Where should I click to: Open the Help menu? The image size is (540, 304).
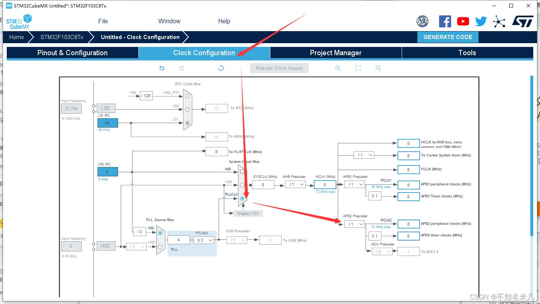coord(224,21)
